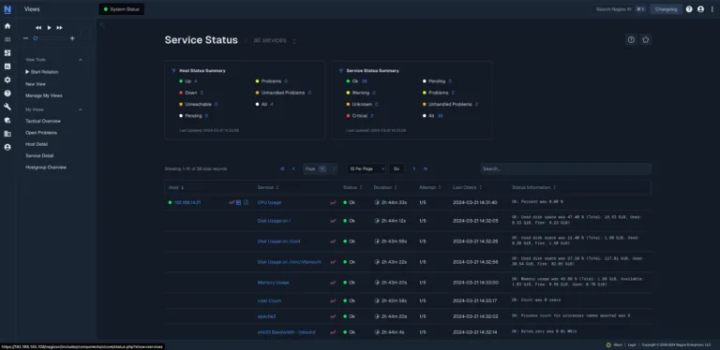Sort by the Service column
The image size is (720, 350).
[268, 188]
